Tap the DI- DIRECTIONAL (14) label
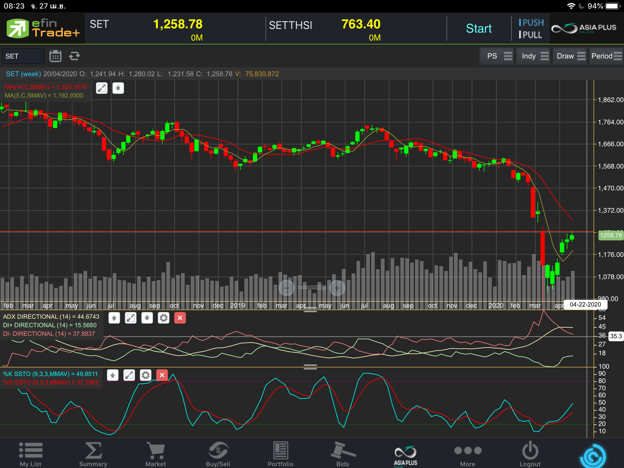The width and height of the screenshot is (624, 468). tap(49, 334)
